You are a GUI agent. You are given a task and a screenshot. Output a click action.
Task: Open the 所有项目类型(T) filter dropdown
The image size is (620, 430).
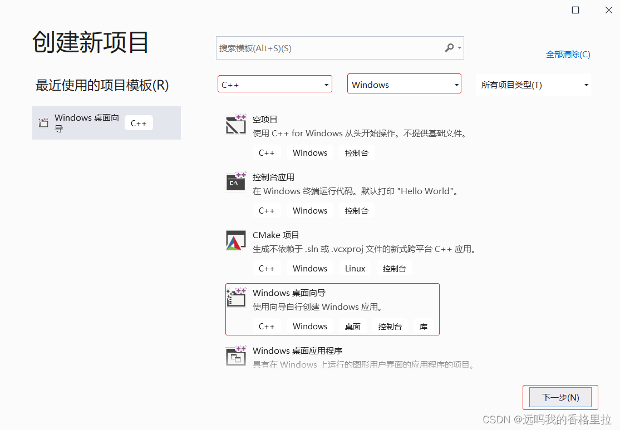click(x=534, y=85)
